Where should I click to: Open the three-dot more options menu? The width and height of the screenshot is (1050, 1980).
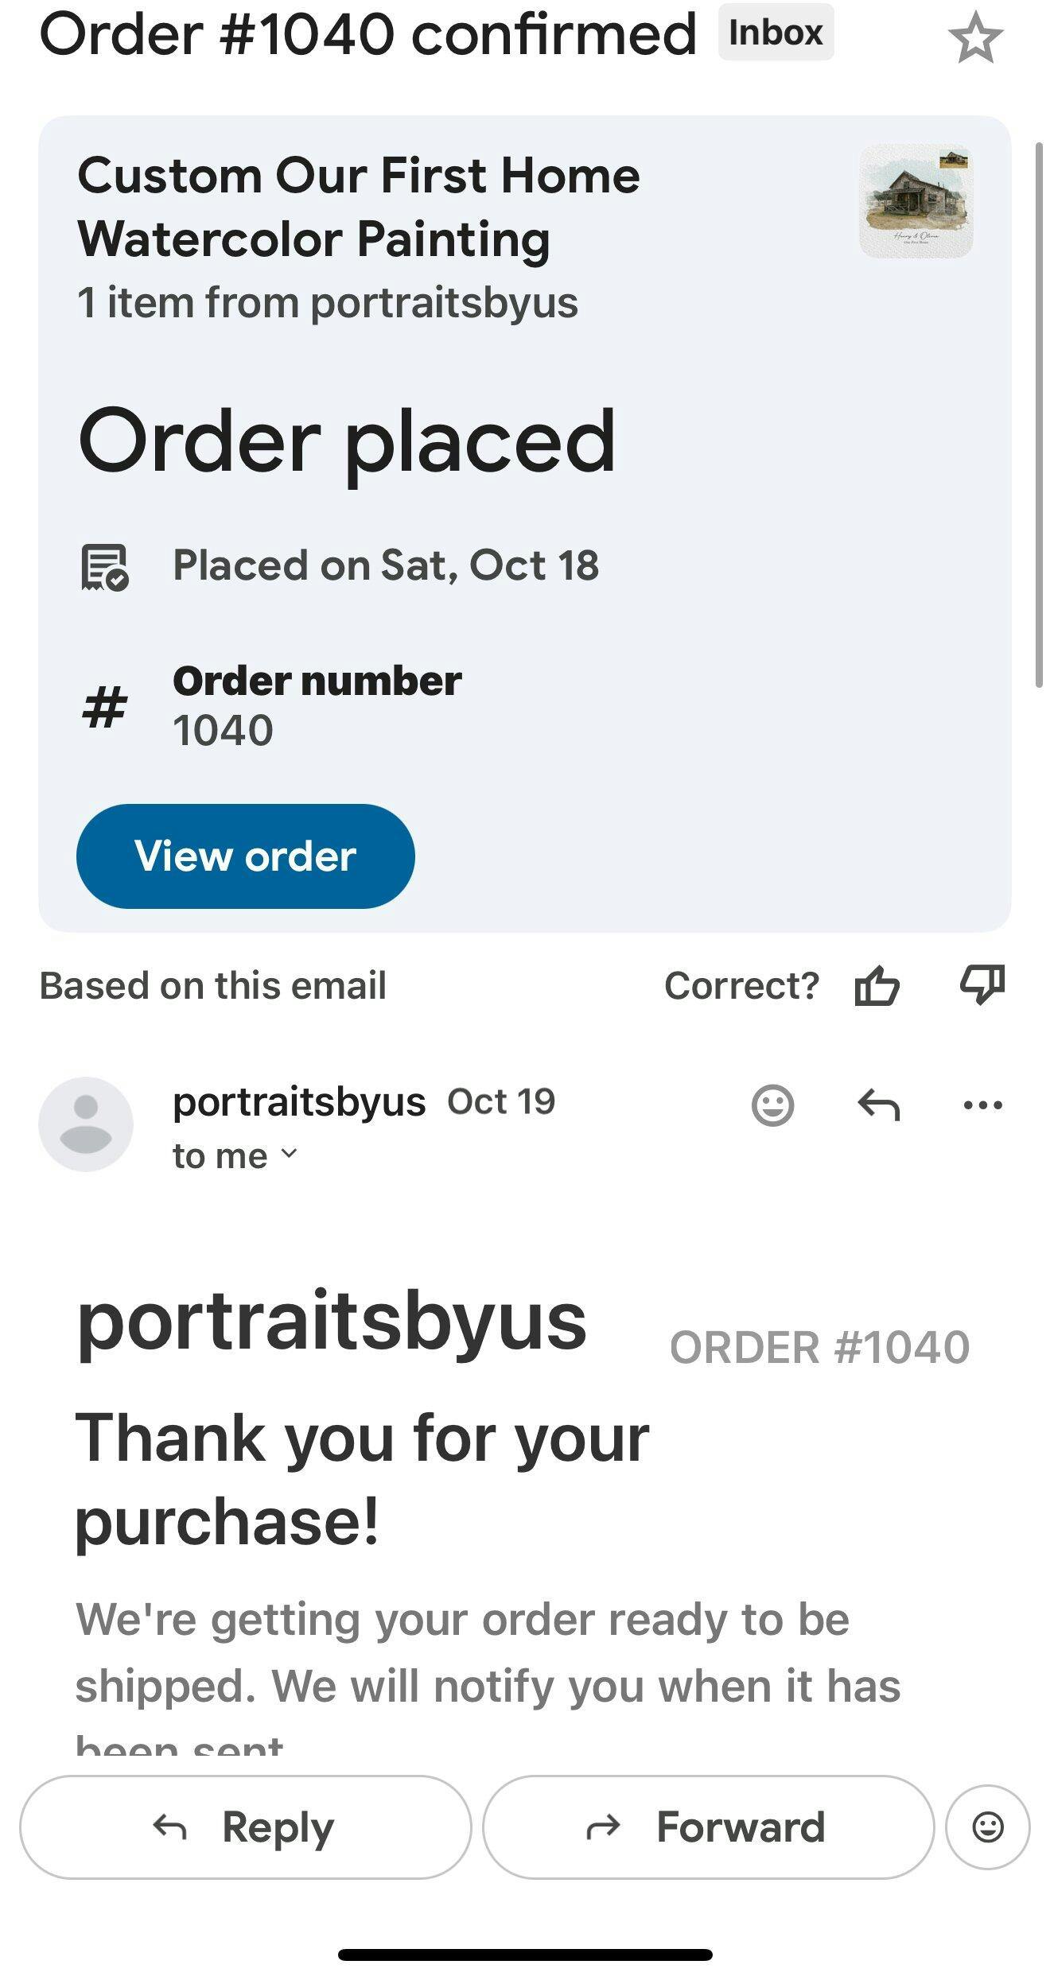point(982,1105)
